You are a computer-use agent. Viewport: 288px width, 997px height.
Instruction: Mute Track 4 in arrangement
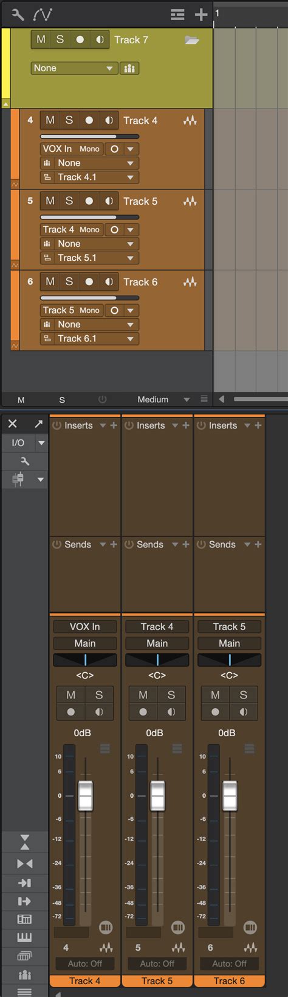(x=50, y=120)
